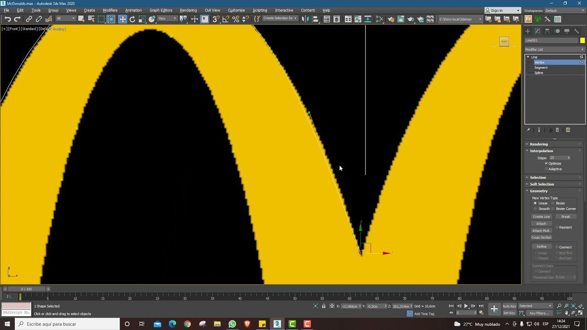Open the Graph Editors menu
Image resolution: width=587 pixels, height=330 pixels.
[161, 10]
